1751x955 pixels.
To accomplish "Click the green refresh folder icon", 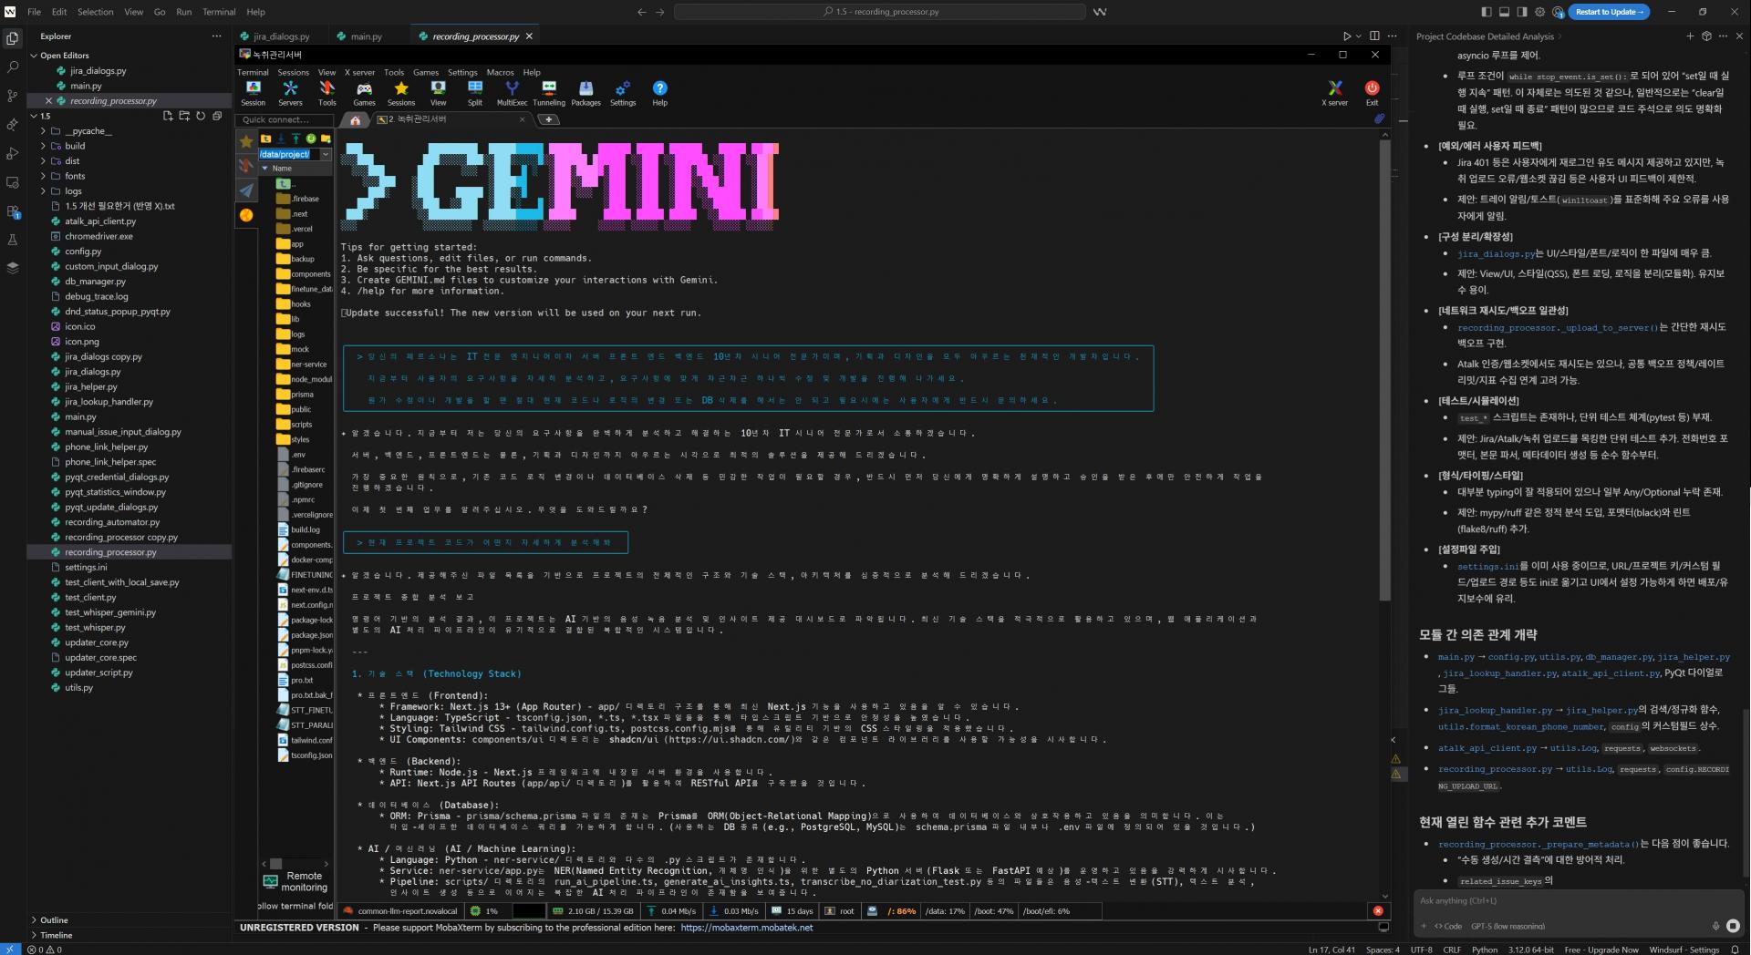I will 311,139.
